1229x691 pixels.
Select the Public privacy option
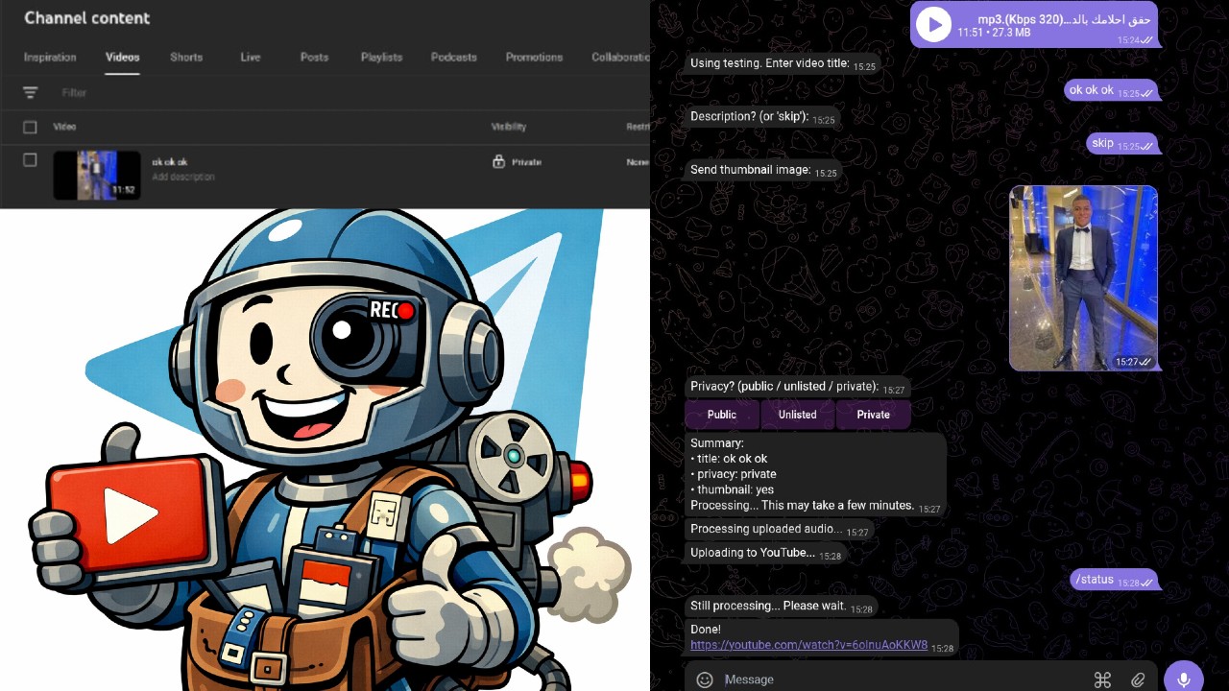[x=721, y=415]
